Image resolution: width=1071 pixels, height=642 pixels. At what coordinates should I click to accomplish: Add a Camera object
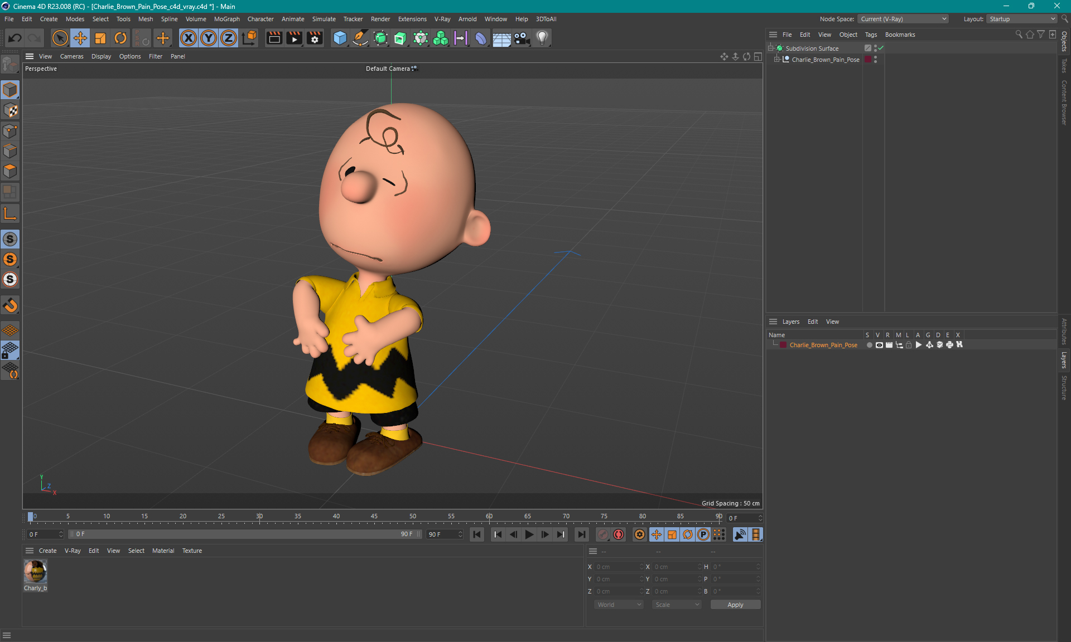[x=522, y=38]
